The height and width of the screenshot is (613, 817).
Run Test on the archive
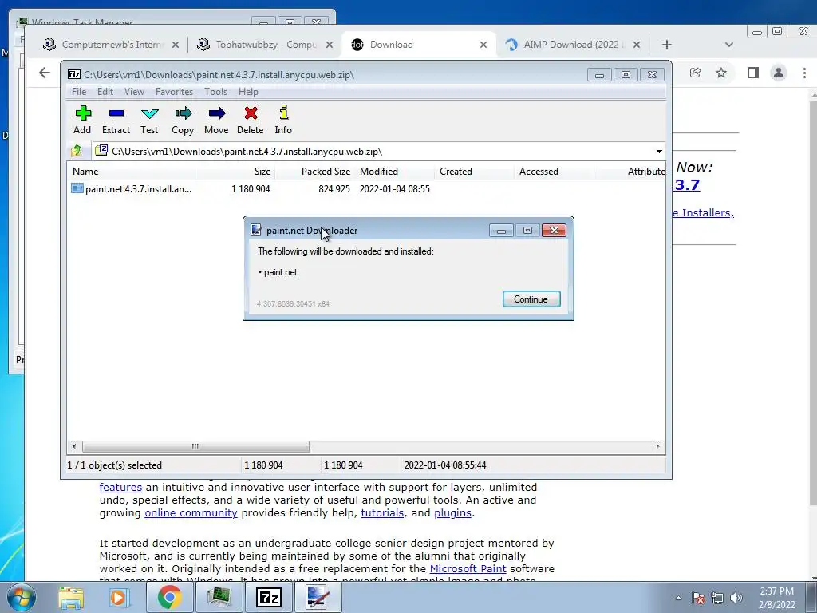click(x=149, y=121)
